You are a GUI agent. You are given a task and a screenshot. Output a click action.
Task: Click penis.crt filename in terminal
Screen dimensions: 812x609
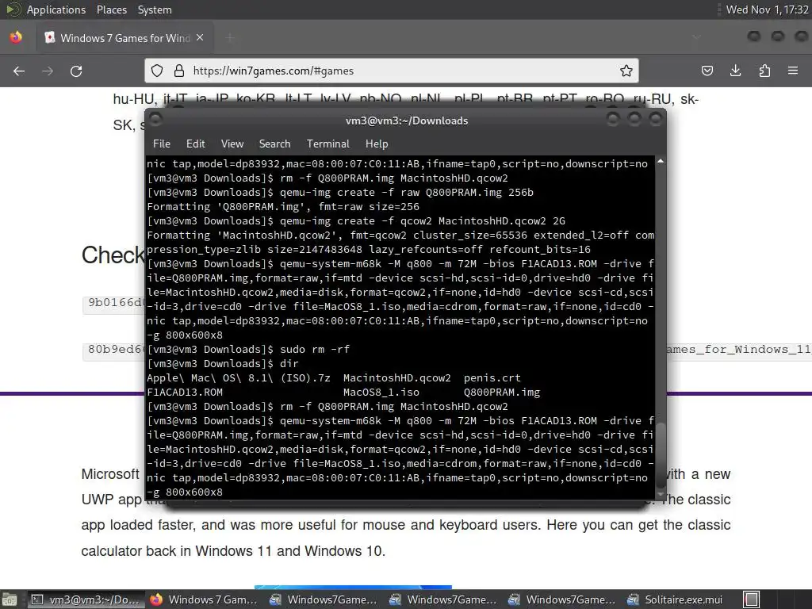(x=492, y=378)
